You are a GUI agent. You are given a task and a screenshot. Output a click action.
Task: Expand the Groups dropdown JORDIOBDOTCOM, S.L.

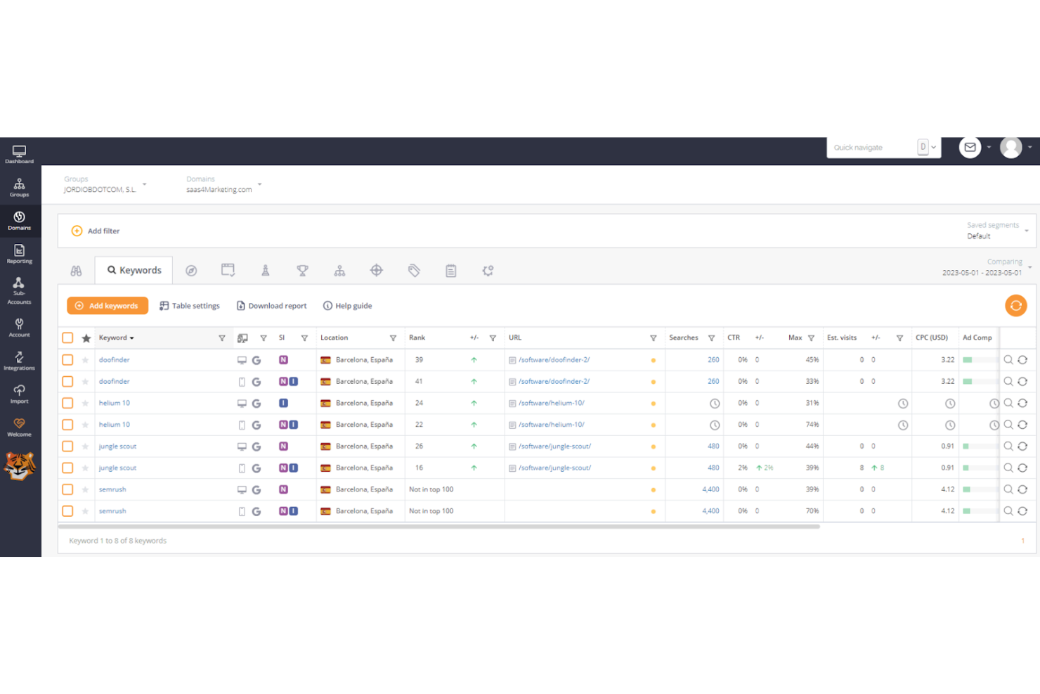click(105, 185)
